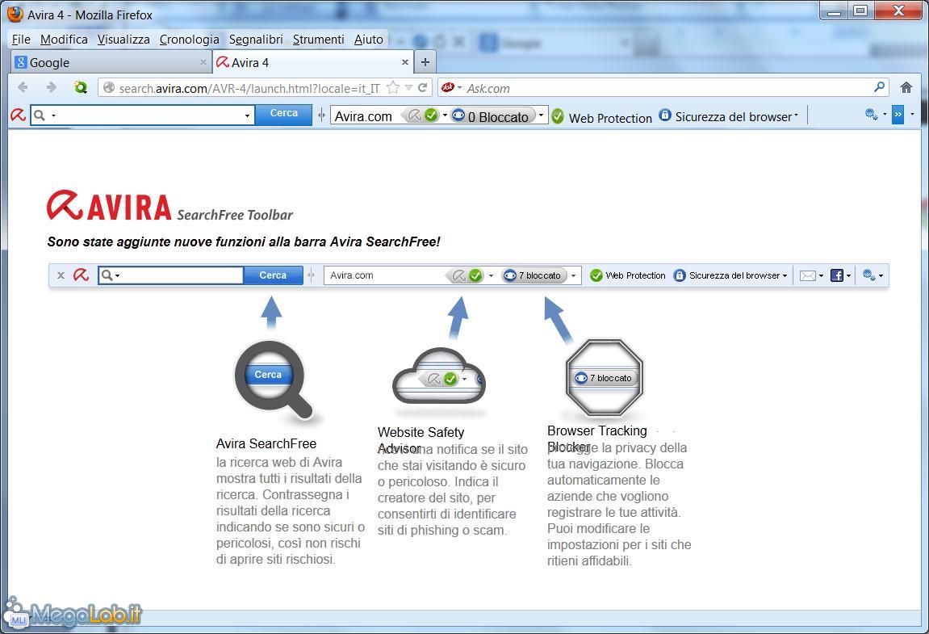The image size is (929, 634).
Task: Click the 'Website Safety Advisor' heading
Action: [421, 440]
